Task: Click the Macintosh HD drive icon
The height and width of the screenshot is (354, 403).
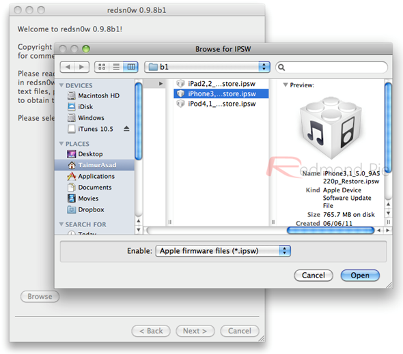Action: point(71,95)
